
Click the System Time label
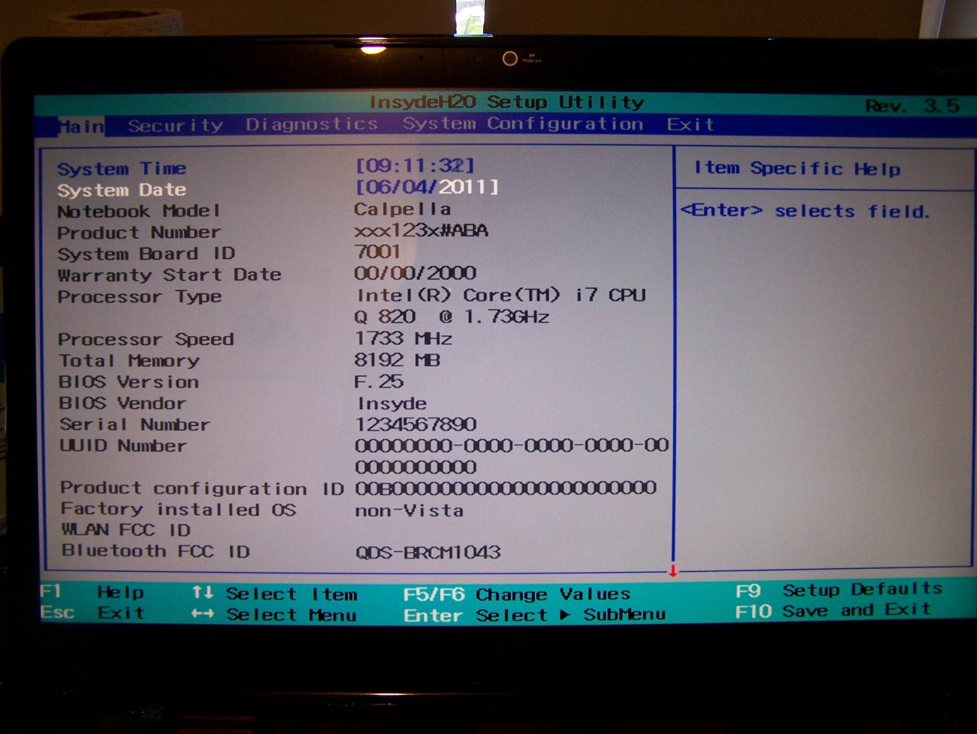tap(122, 169)
